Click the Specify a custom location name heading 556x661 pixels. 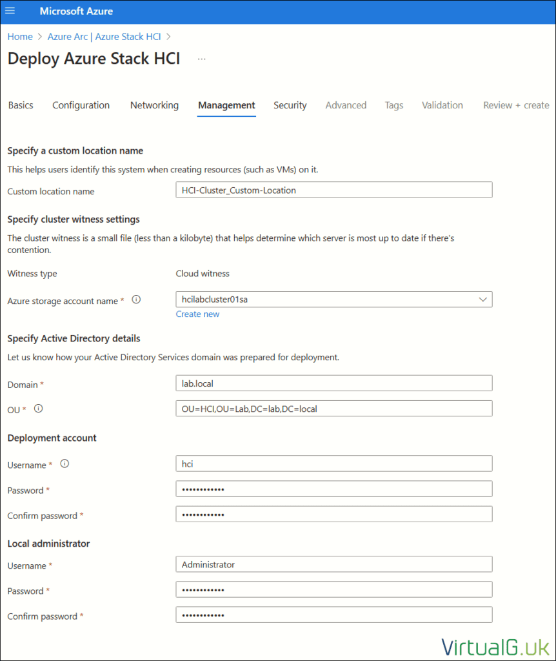pyautogui.click(x=75, y=151)
